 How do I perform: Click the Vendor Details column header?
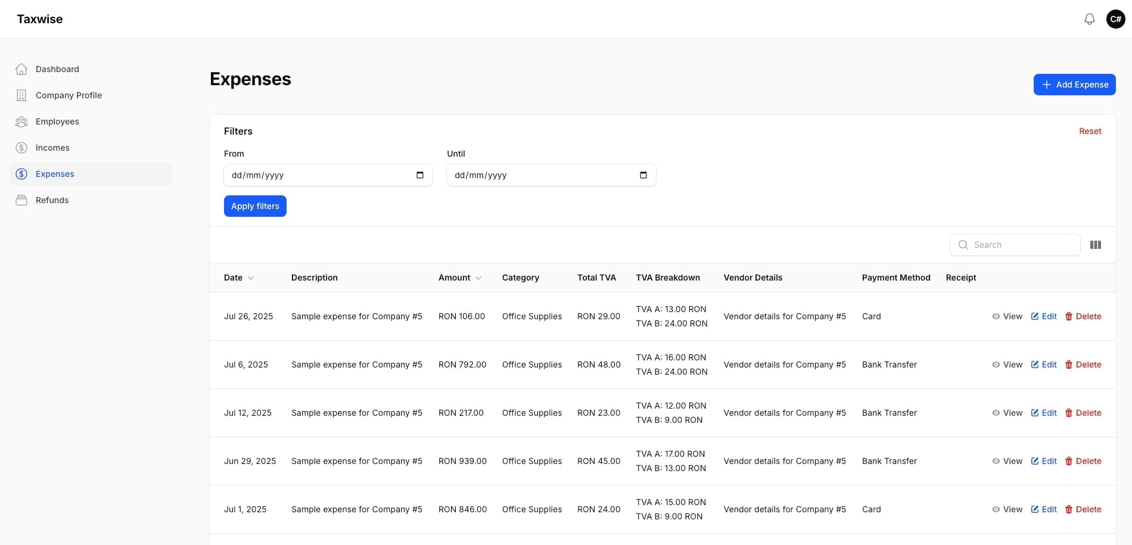[753, 278]
